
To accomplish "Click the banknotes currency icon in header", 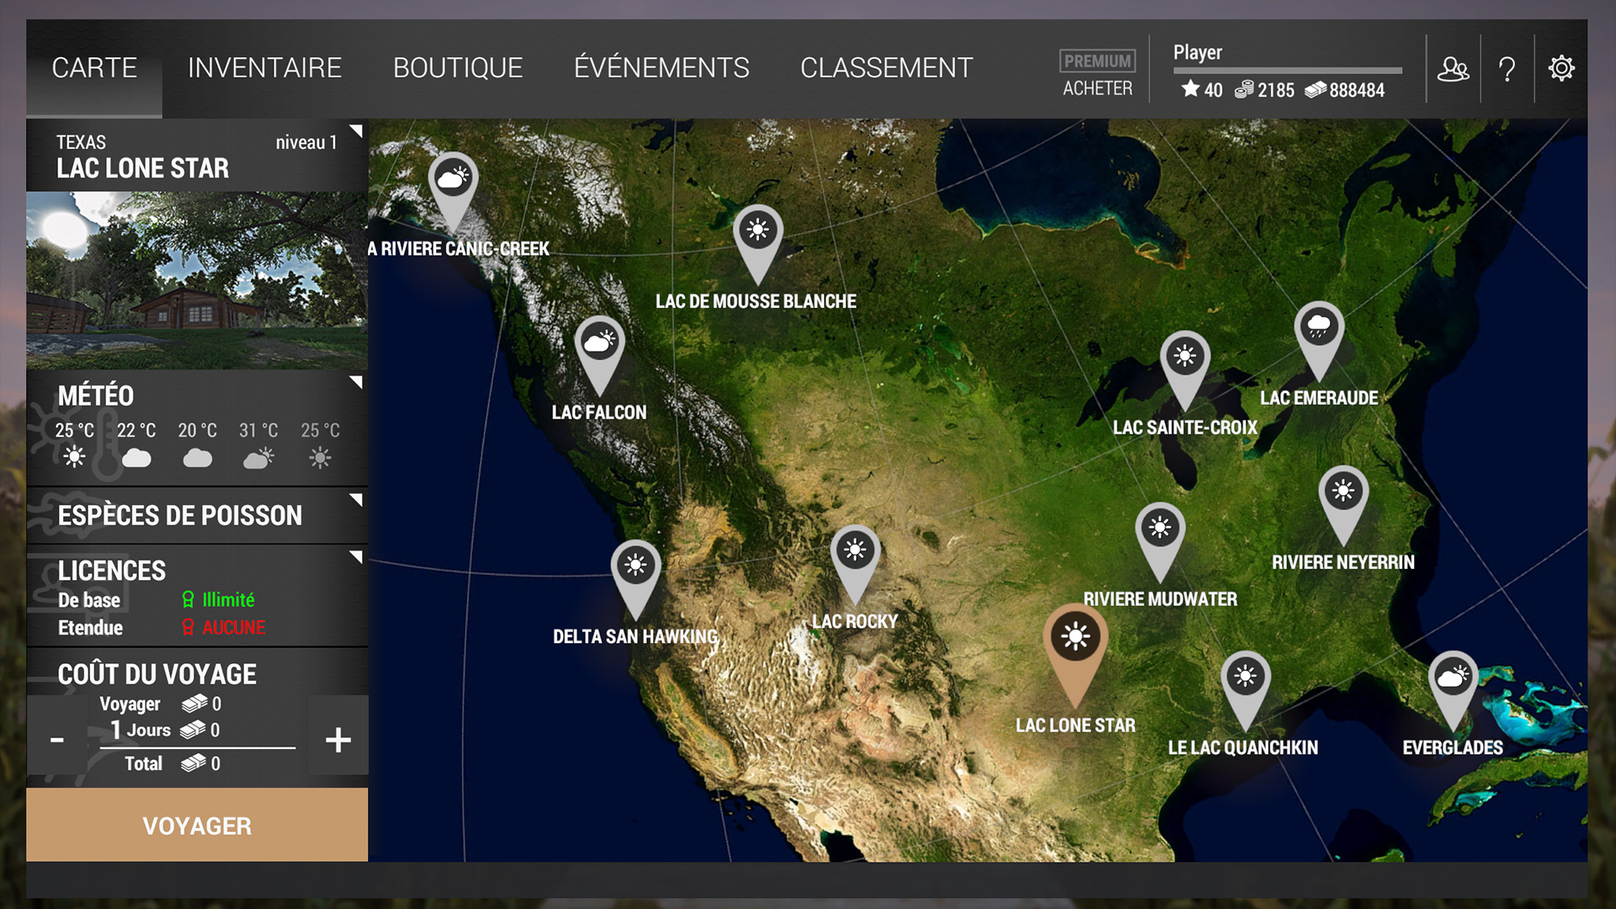I will pos(1316,89).
